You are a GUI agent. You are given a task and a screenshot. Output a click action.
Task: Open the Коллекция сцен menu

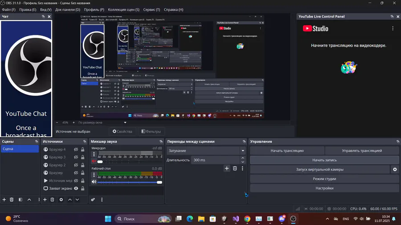123,10
